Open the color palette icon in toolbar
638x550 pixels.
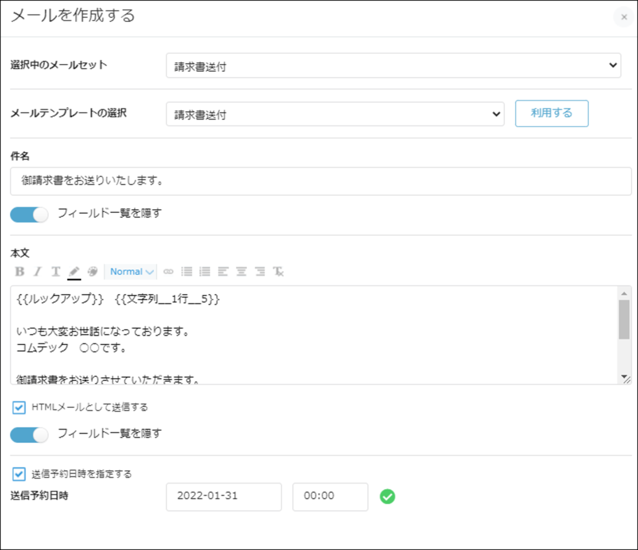coord(92,272)
